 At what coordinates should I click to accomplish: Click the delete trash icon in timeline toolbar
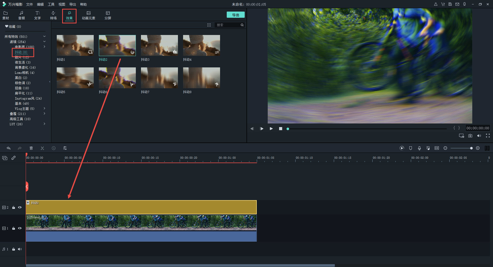[31, 148]
